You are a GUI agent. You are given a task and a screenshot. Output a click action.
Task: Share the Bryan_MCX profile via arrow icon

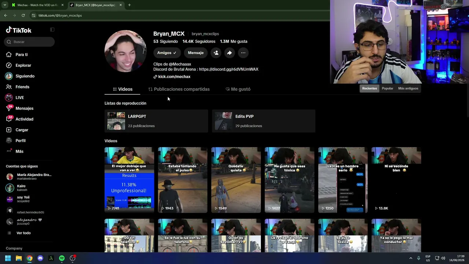pyautogui.click(x=229, y=53)
